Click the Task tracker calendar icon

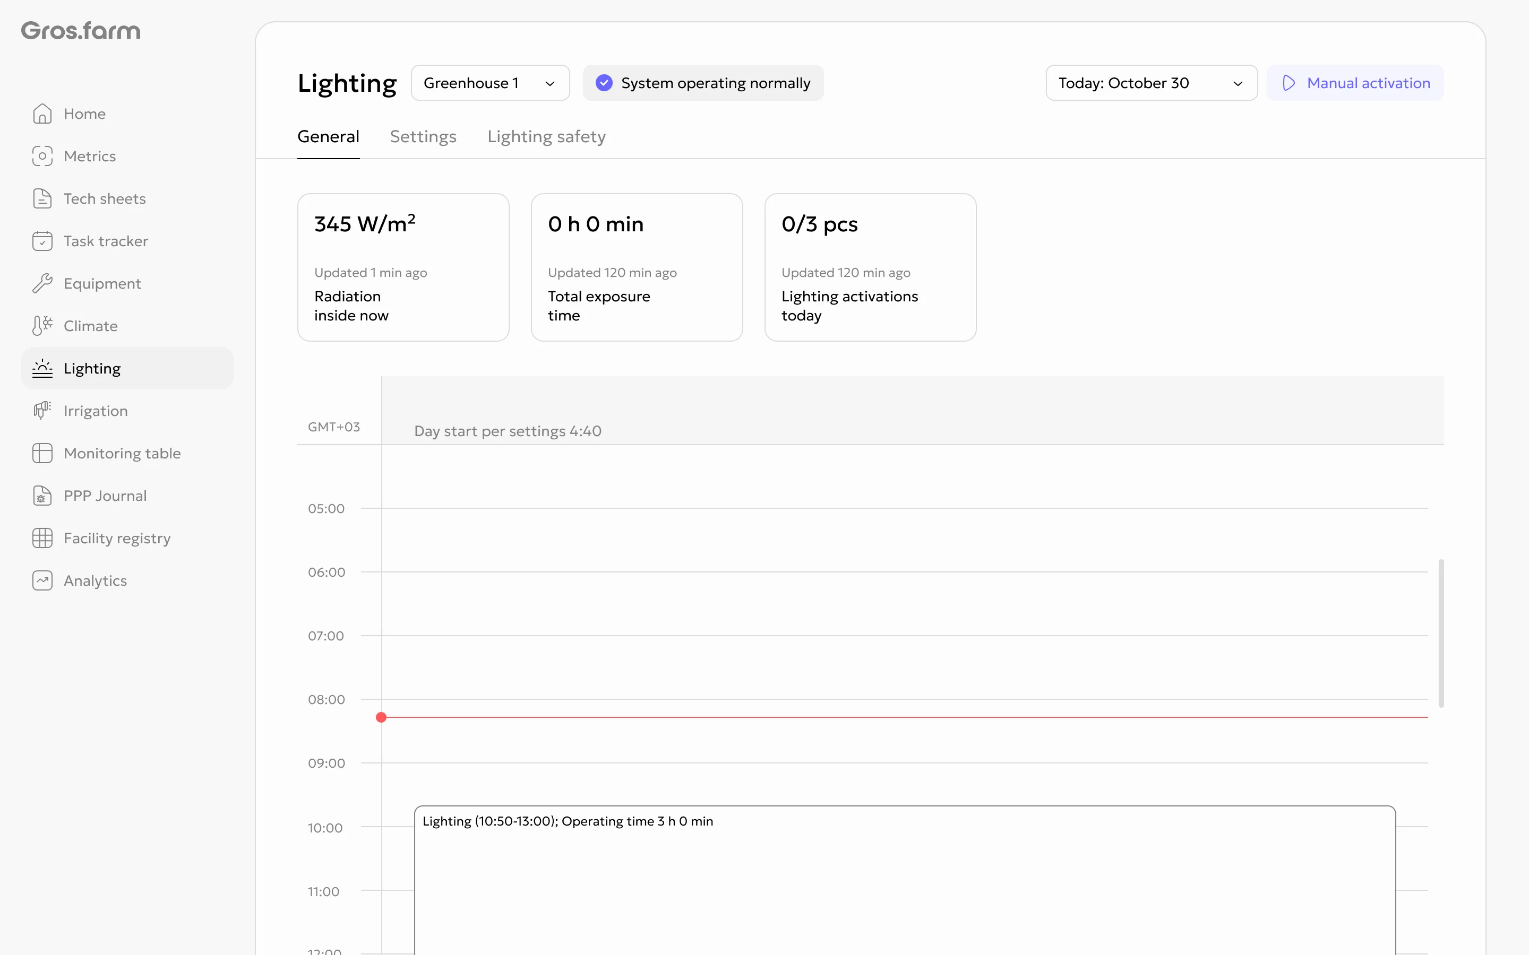[42, 241]
